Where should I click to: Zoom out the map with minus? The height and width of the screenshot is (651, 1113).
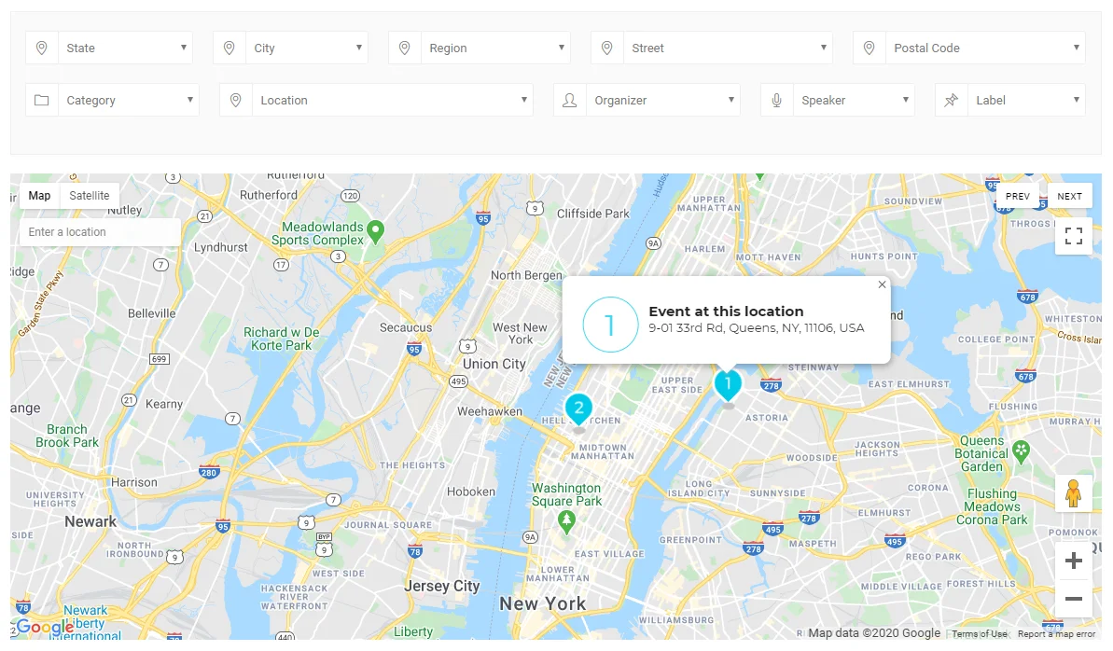[1073, 599]
